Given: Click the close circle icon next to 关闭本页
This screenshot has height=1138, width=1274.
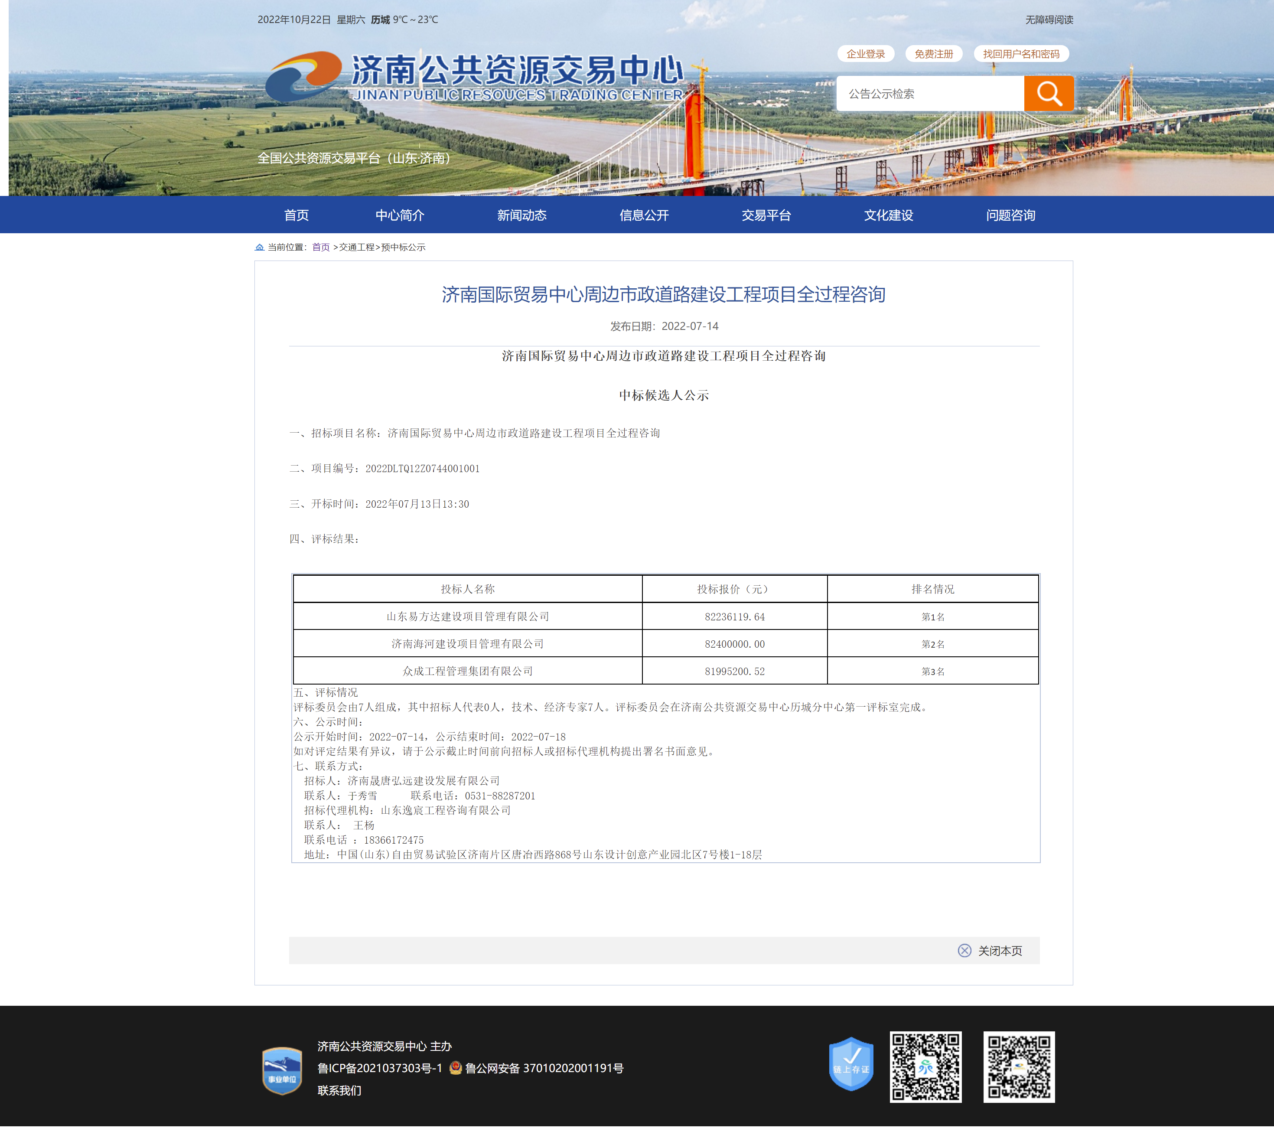Looking at the screenshot, I should pos(964,950).
